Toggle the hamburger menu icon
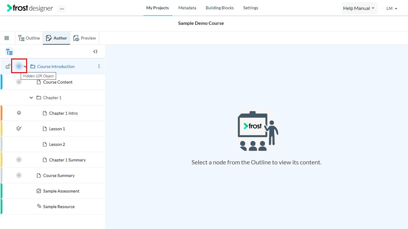408x229 pixels. pos(7,38)
